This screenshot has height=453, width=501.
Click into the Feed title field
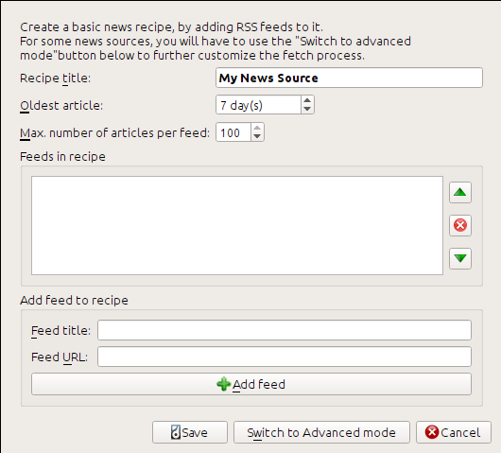coord(285,330)
